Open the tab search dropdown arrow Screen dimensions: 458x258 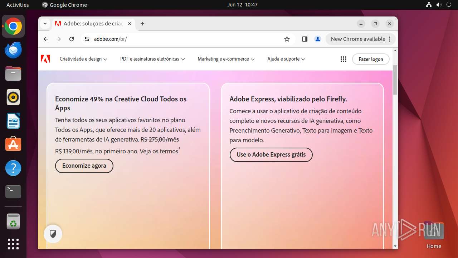45,24
